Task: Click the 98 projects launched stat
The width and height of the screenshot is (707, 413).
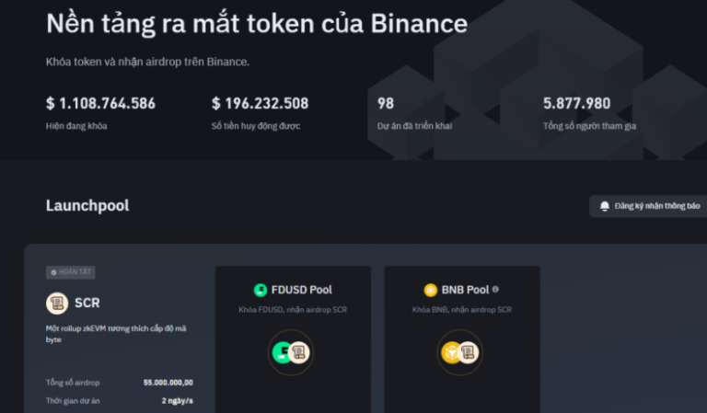Action: pos(386,103)
